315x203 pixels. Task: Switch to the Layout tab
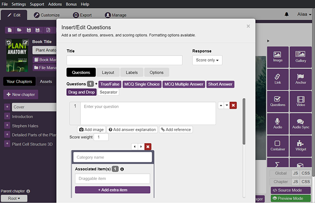coord(108,72)
